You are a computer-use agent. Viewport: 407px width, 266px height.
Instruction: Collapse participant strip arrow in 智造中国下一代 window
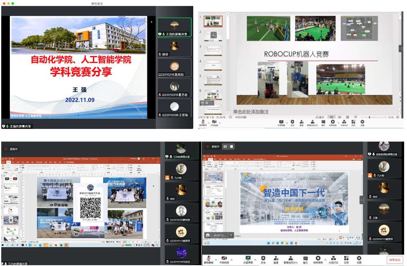click(x=361, y=200)
